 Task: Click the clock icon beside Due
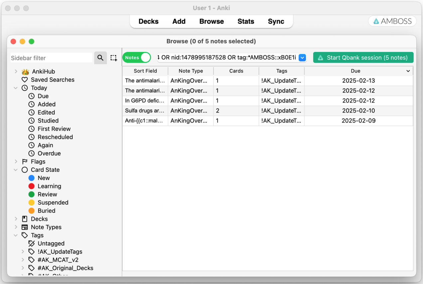coord(32,96)
